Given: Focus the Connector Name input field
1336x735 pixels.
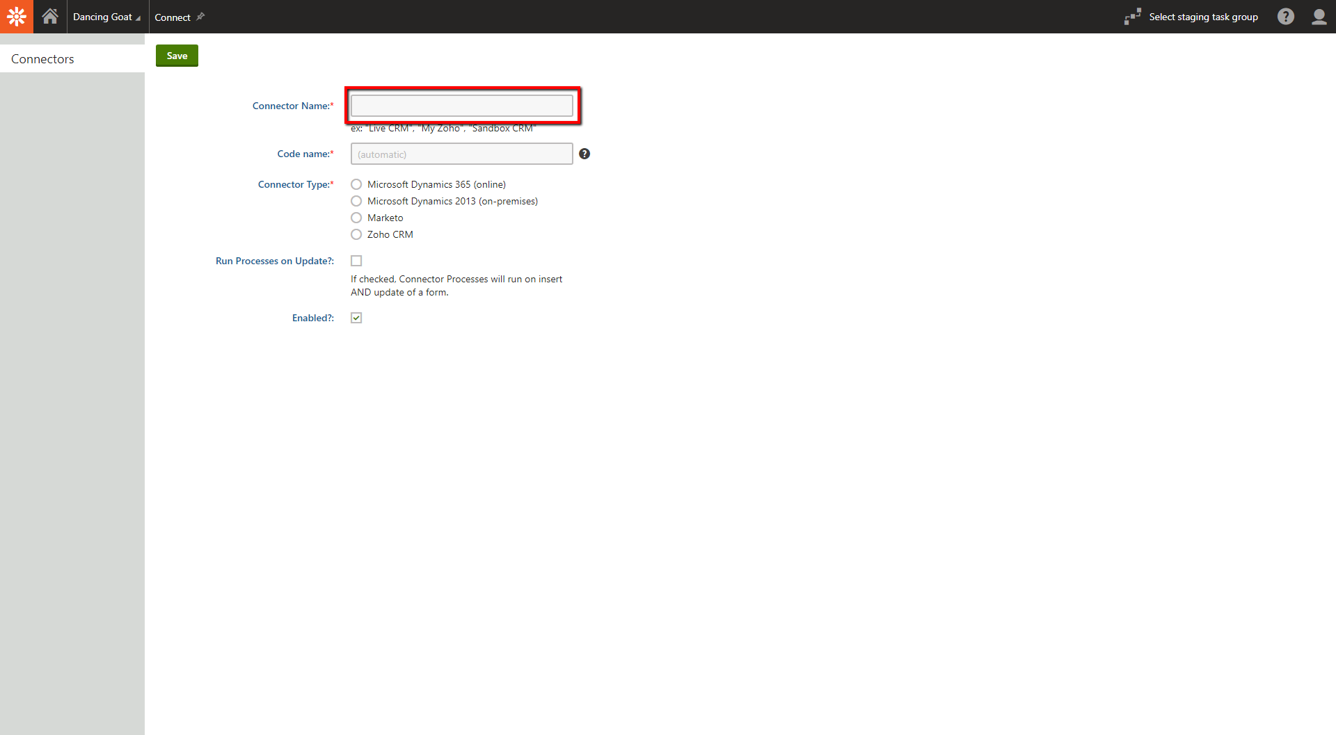Looking at the screenshot, I should pyautogui.click(x=462, y=106).
